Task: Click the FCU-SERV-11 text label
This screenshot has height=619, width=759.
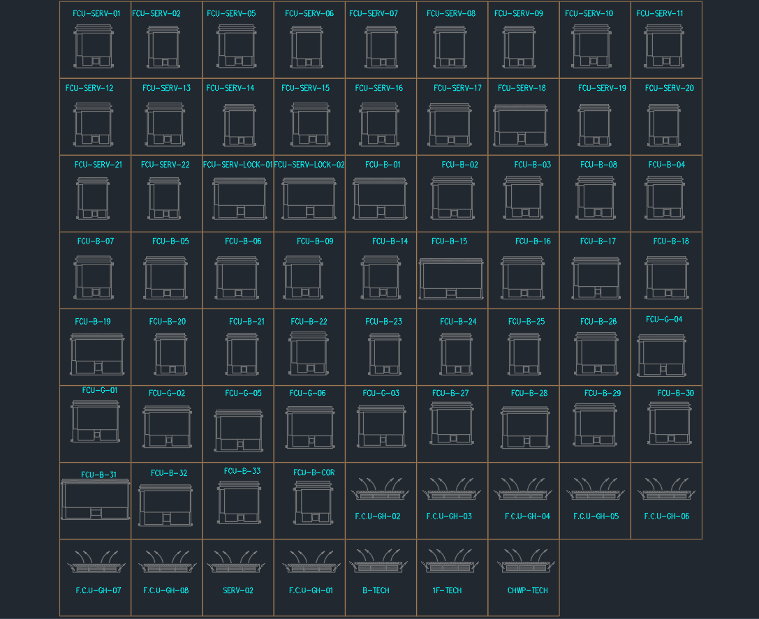Action: 660,14
